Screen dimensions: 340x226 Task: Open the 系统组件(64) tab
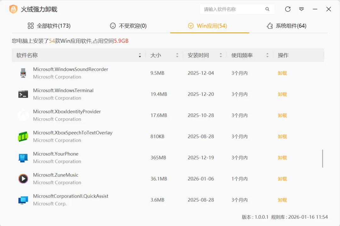click(286, 26)
